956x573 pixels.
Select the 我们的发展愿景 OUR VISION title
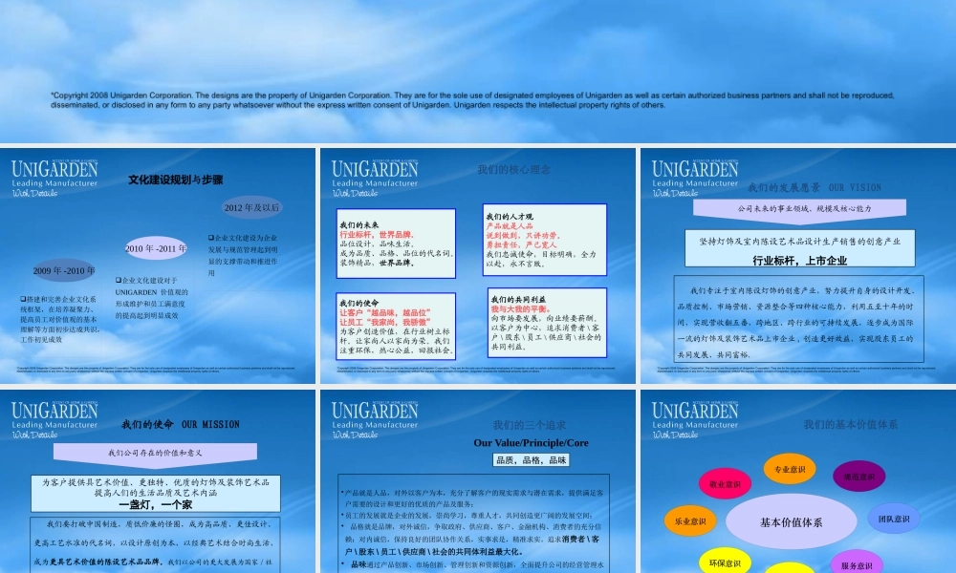coord(815,187)
